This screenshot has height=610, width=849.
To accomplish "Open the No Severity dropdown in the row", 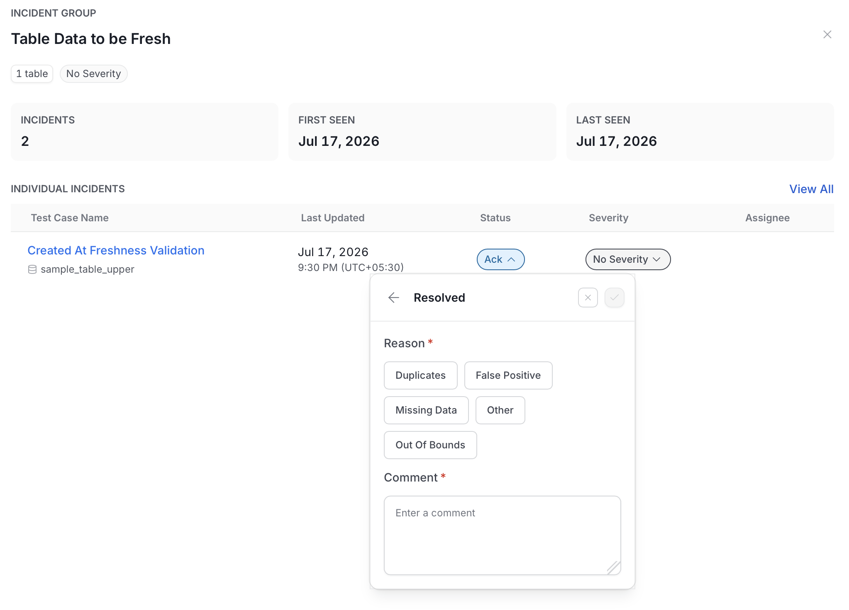I will [x=628, y=259].
